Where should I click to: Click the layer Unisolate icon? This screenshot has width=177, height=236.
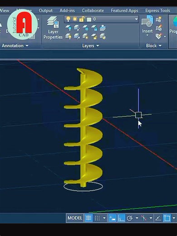click(x=77, y=36)
